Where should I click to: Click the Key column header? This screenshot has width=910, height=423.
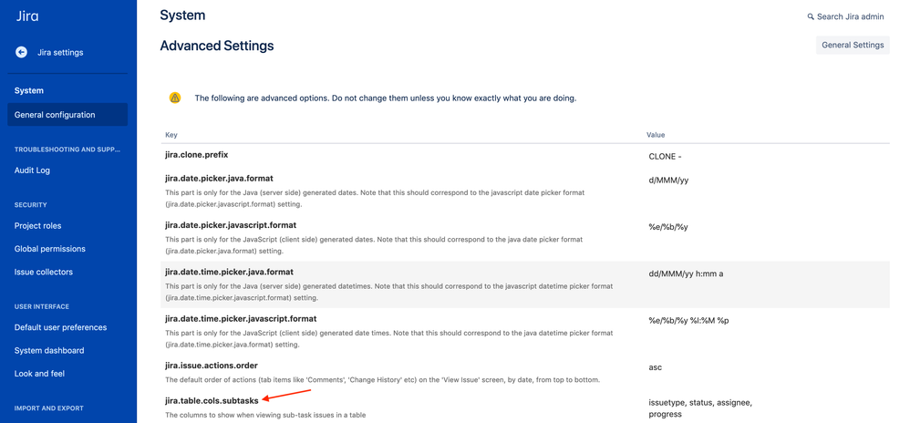click(x=171, y=135)
